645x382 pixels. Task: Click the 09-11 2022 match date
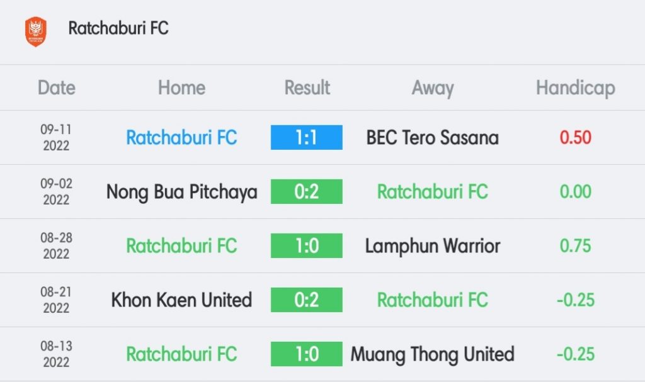[56, 137]
